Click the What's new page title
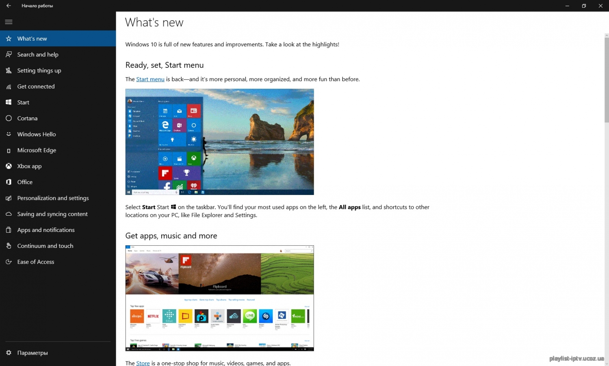This screenshot has height=366, width=609. click(x=154, y=22)
